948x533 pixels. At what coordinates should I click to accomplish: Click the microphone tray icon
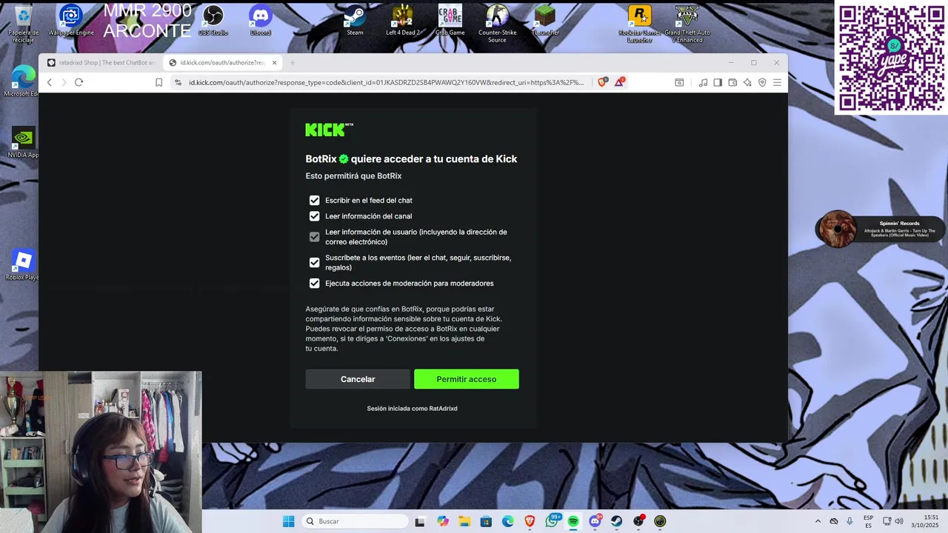click(849, 521)
